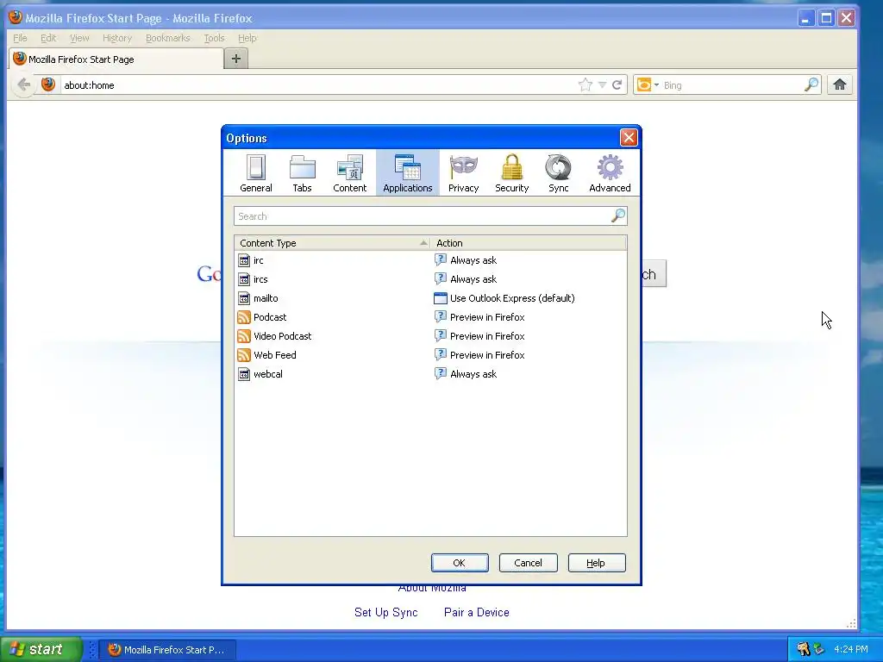Screen dimensions: 883x662
Task: Open the Security padlock pane
Action: click(x=512, y=173)
